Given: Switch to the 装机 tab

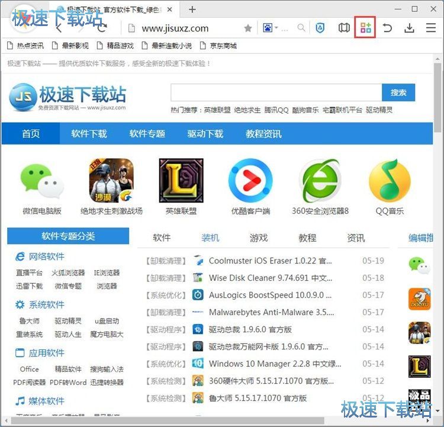Looking at the screenshot, I should tap(210, 237).
